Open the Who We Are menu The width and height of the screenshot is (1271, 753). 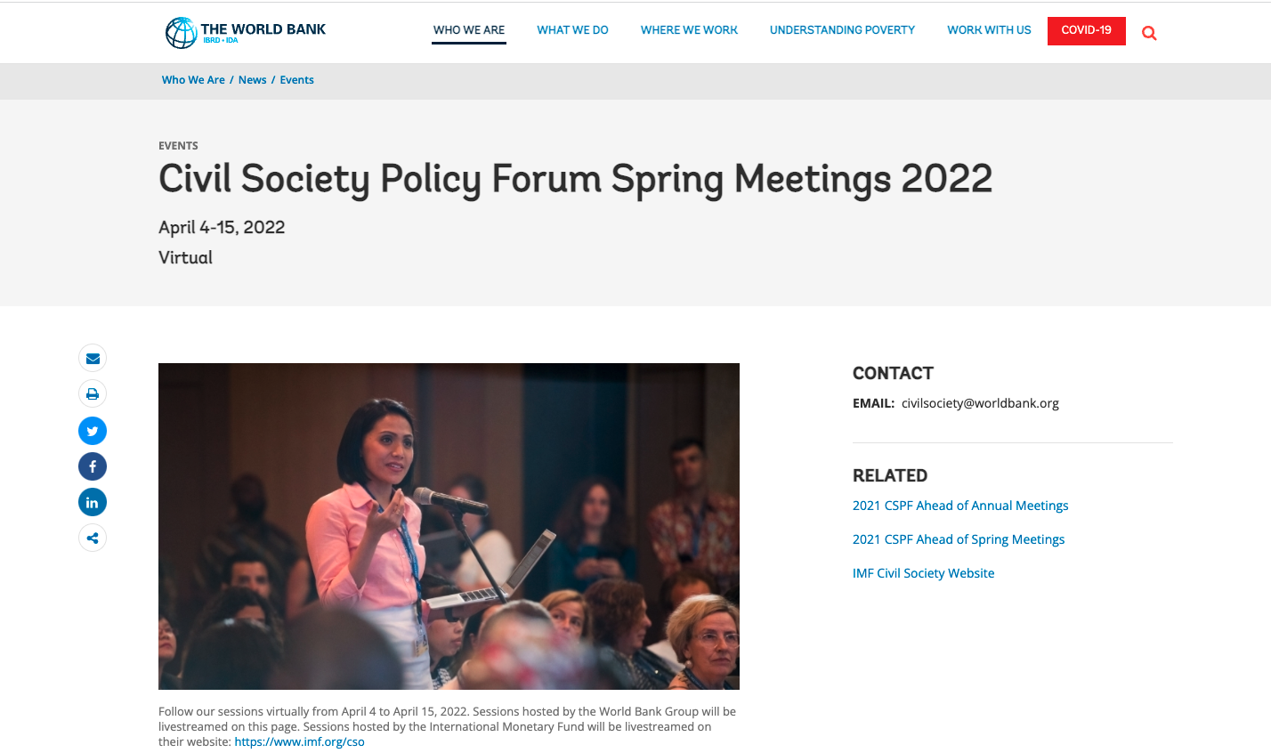(x=469, y=30)
